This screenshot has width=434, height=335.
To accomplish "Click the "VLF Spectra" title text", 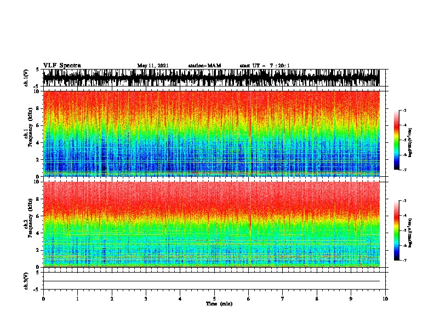I will point(62,66).
